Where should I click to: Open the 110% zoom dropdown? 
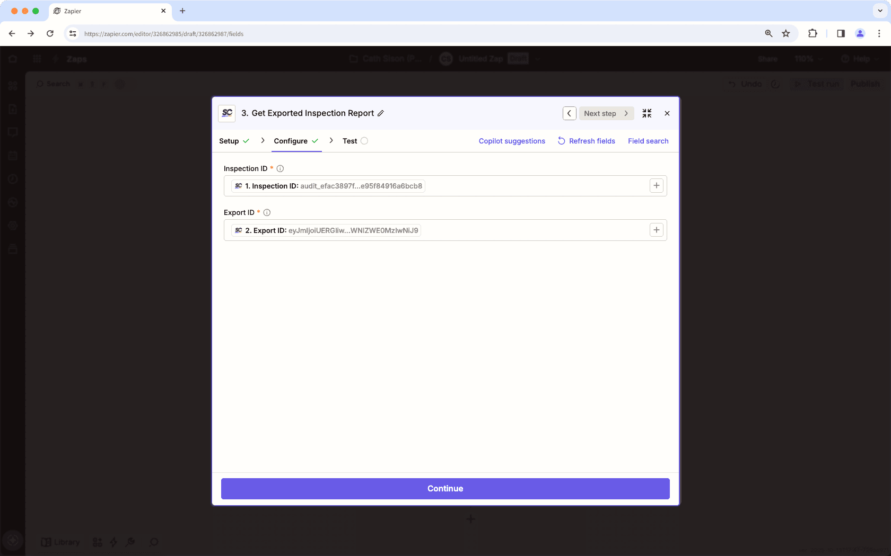click(808, 59)
